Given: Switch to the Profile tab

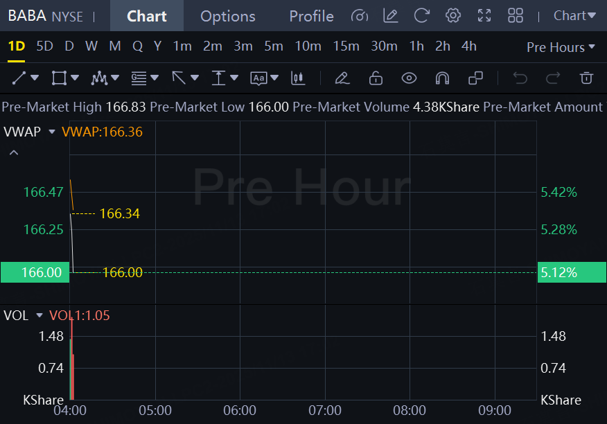Looking at the screenshot, I should click(x=311, y=16).
